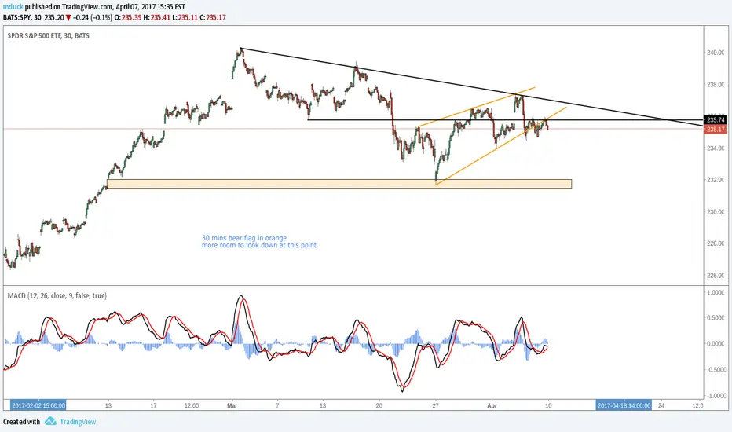Select the 2017-02-02 15:00:00 date marker
This screenshot has width=732, height=432.
point(38,405)
